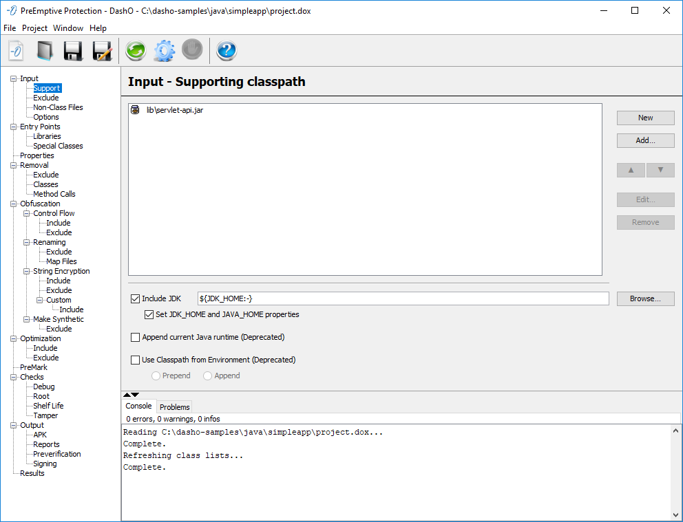Click the Save As floppy-with-pencil icon

point(102,51)
